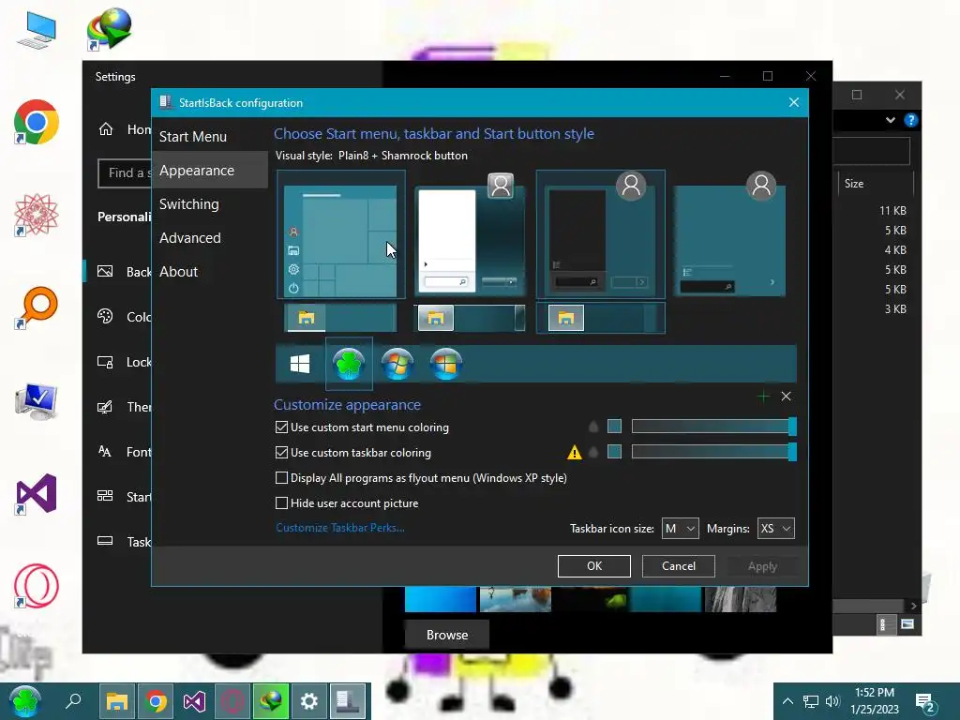This screenshot has height=720, width=960.
Task: Adjust the start menu transparency slider
Action: pyautogui.click(x=713, y=427)
